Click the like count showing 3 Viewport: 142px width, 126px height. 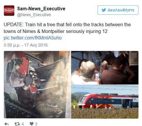point(36,124)
